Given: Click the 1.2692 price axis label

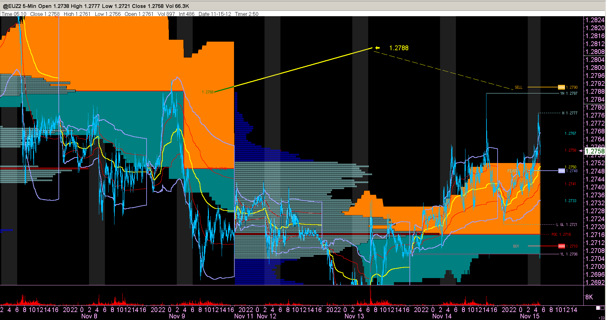Looking at the screenshot, I should [x=595, y=282].
